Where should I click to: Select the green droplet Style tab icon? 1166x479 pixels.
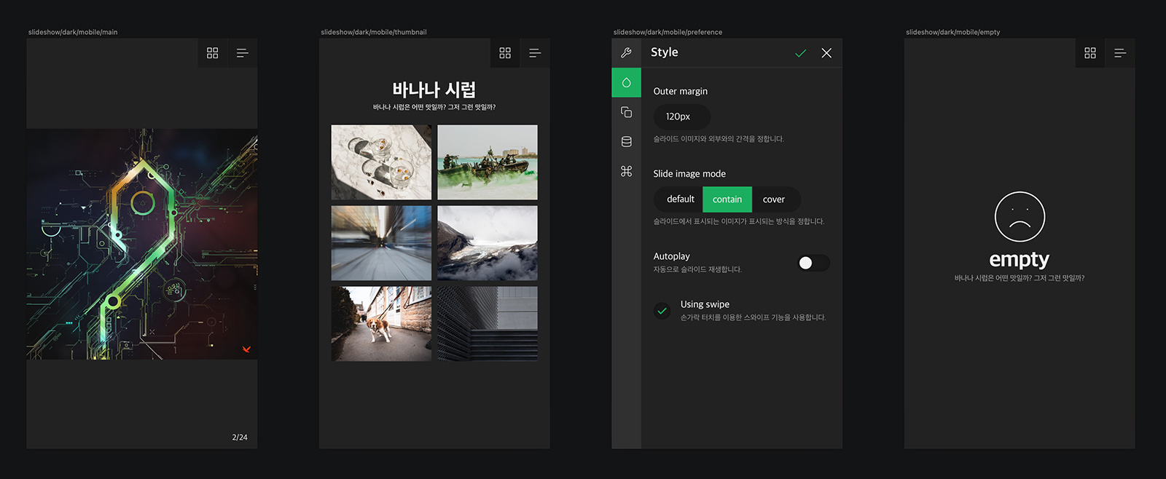click(626, 83)
